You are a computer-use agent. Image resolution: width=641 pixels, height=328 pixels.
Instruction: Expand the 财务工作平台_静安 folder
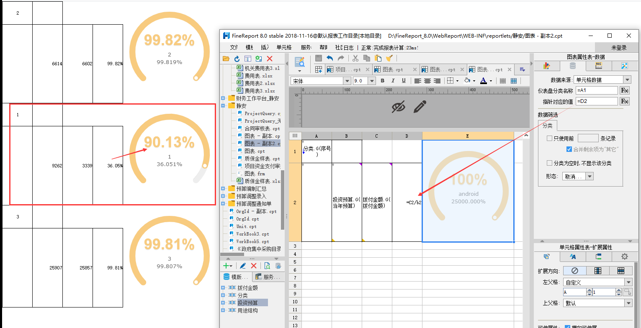click(x=223, y=98)
